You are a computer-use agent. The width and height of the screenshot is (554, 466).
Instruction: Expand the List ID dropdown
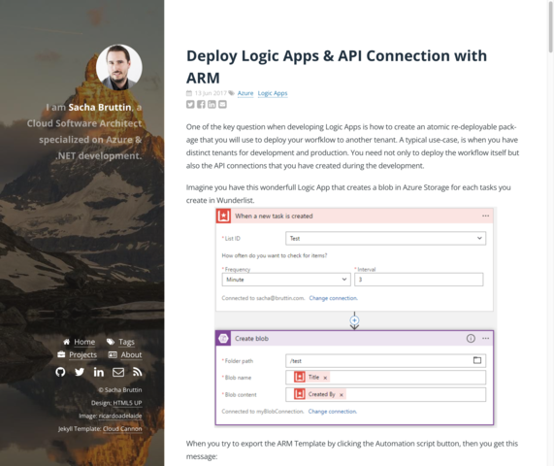click(385, 238)
